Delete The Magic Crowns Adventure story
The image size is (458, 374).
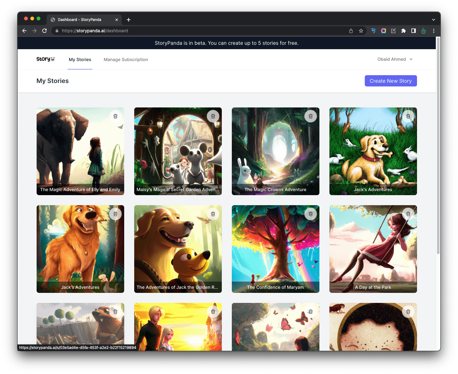(311, 116)
